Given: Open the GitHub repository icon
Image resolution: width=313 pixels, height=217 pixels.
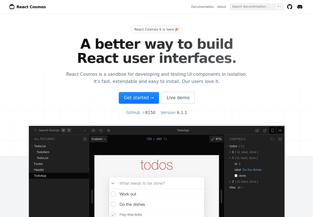Looking at the screenshot, I should 290,7.
